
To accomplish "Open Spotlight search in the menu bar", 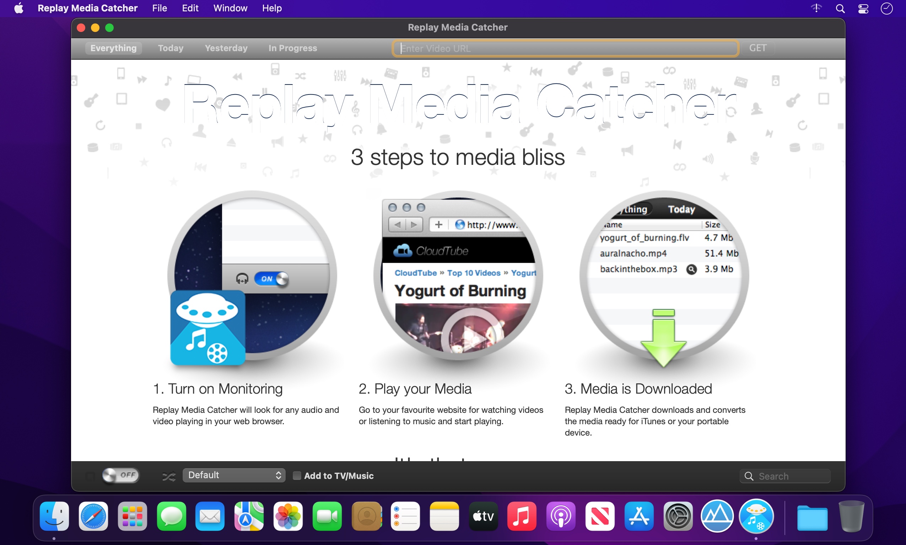I will (x=840, y=8).
